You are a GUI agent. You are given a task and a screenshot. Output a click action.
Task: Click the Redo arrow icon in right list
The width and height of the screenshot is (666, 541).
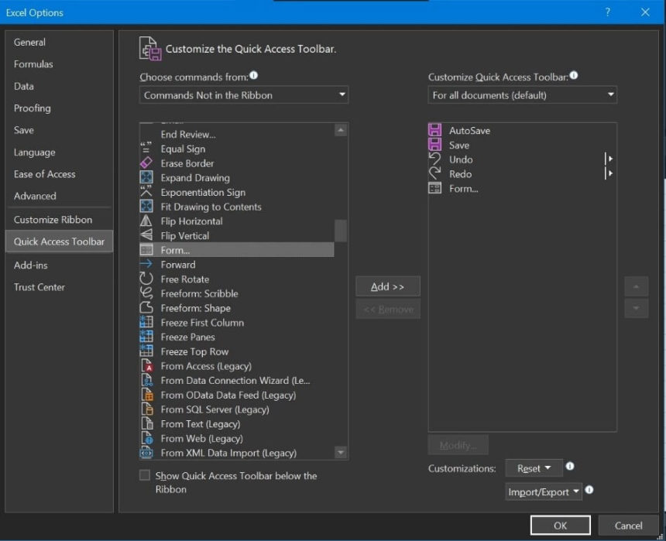coord(434,173)
